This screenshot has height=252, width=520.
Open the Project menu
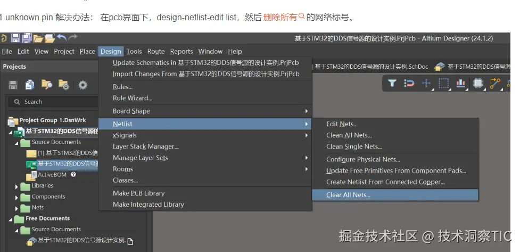pyautogui.click(x=64, y=52)
